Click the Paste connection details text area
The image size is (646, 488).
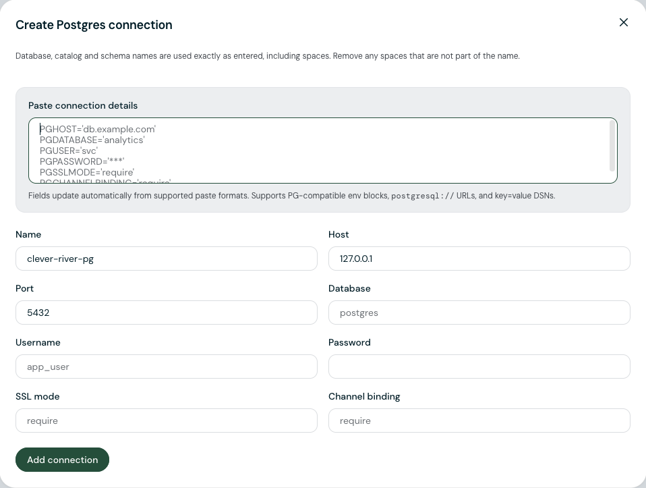click(322, 151)
